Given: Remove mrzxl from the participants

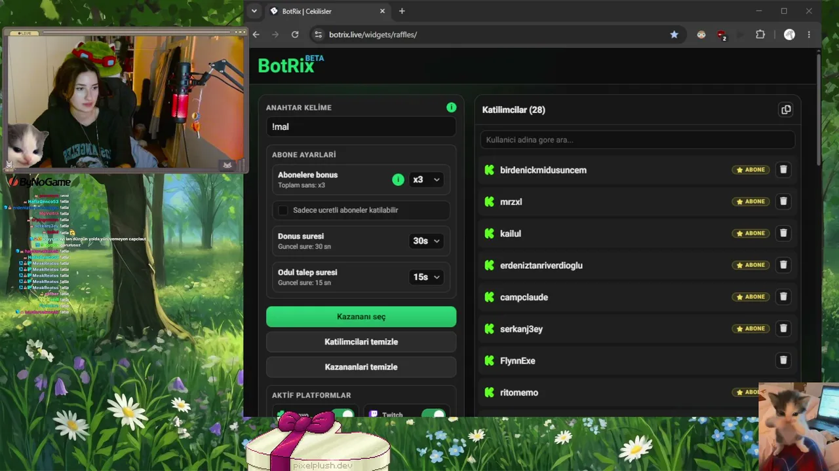Looking at the screenshot, I should click(x=783, y=201).
